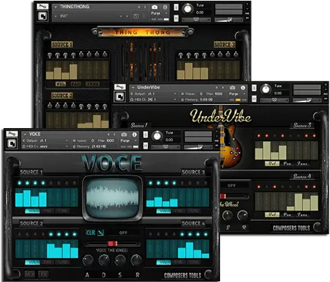Open the Output dropdown in VOCE header
Image resolution: width=330 pixels, height=282 pixels.
[x=67, y=141]
